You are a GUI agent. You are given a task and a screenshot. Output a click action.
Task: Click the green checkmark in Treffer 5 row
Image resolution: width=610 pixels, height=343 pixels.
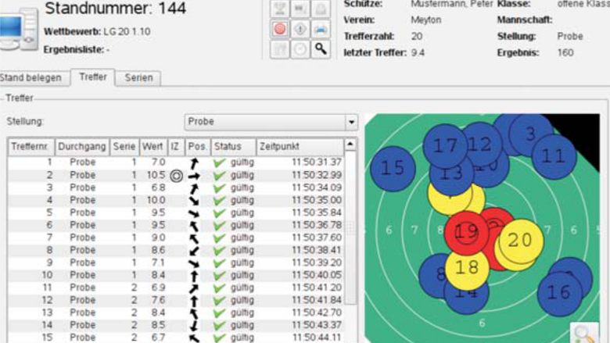pyautogui.click(x=220, y=213)
